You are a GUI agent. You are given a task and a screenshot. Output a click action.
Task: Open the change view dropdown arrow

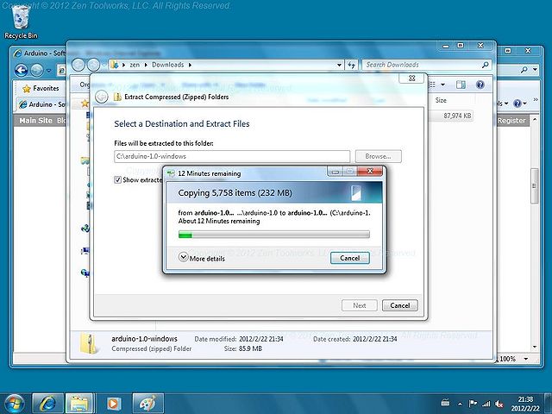coord(442,85)
